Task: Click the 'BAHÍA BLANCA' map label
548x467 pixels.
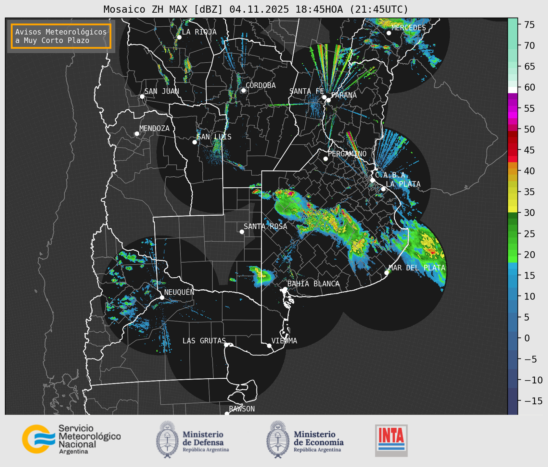Action: tap(313, 284)
